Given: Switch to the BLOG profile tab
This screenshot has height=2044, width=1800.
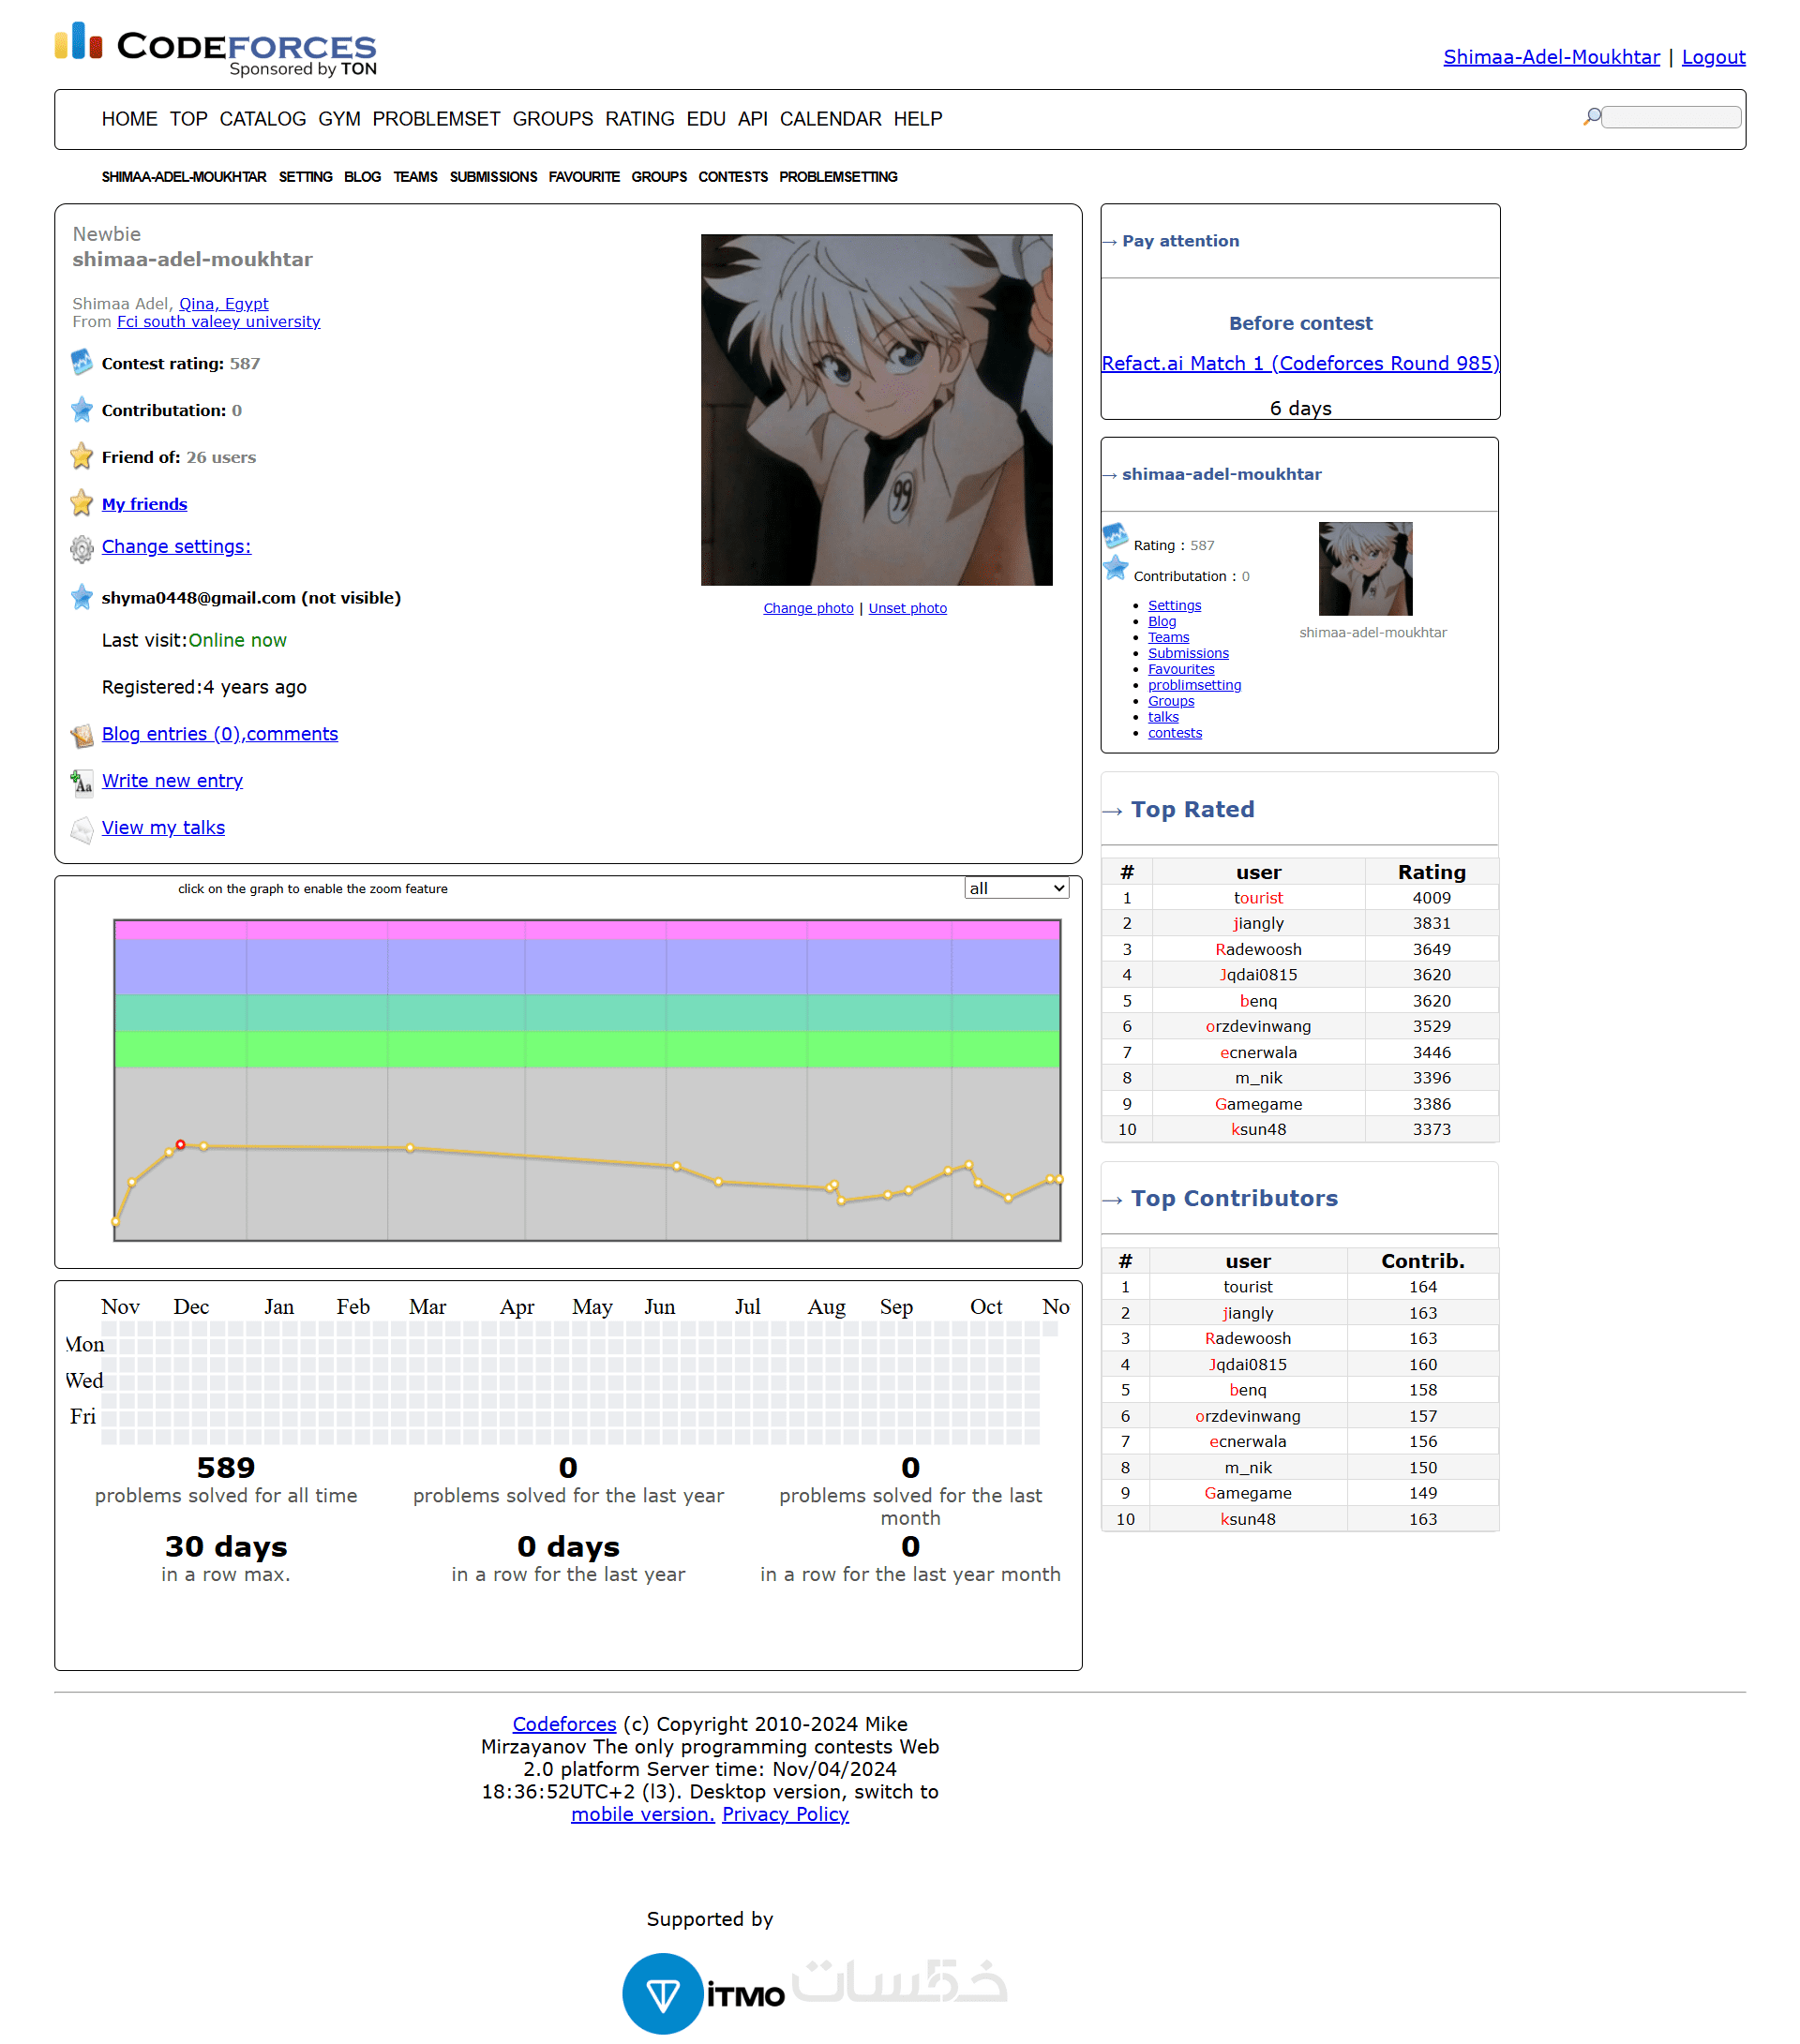Looking at the screenshot, I should click(362, 177).
